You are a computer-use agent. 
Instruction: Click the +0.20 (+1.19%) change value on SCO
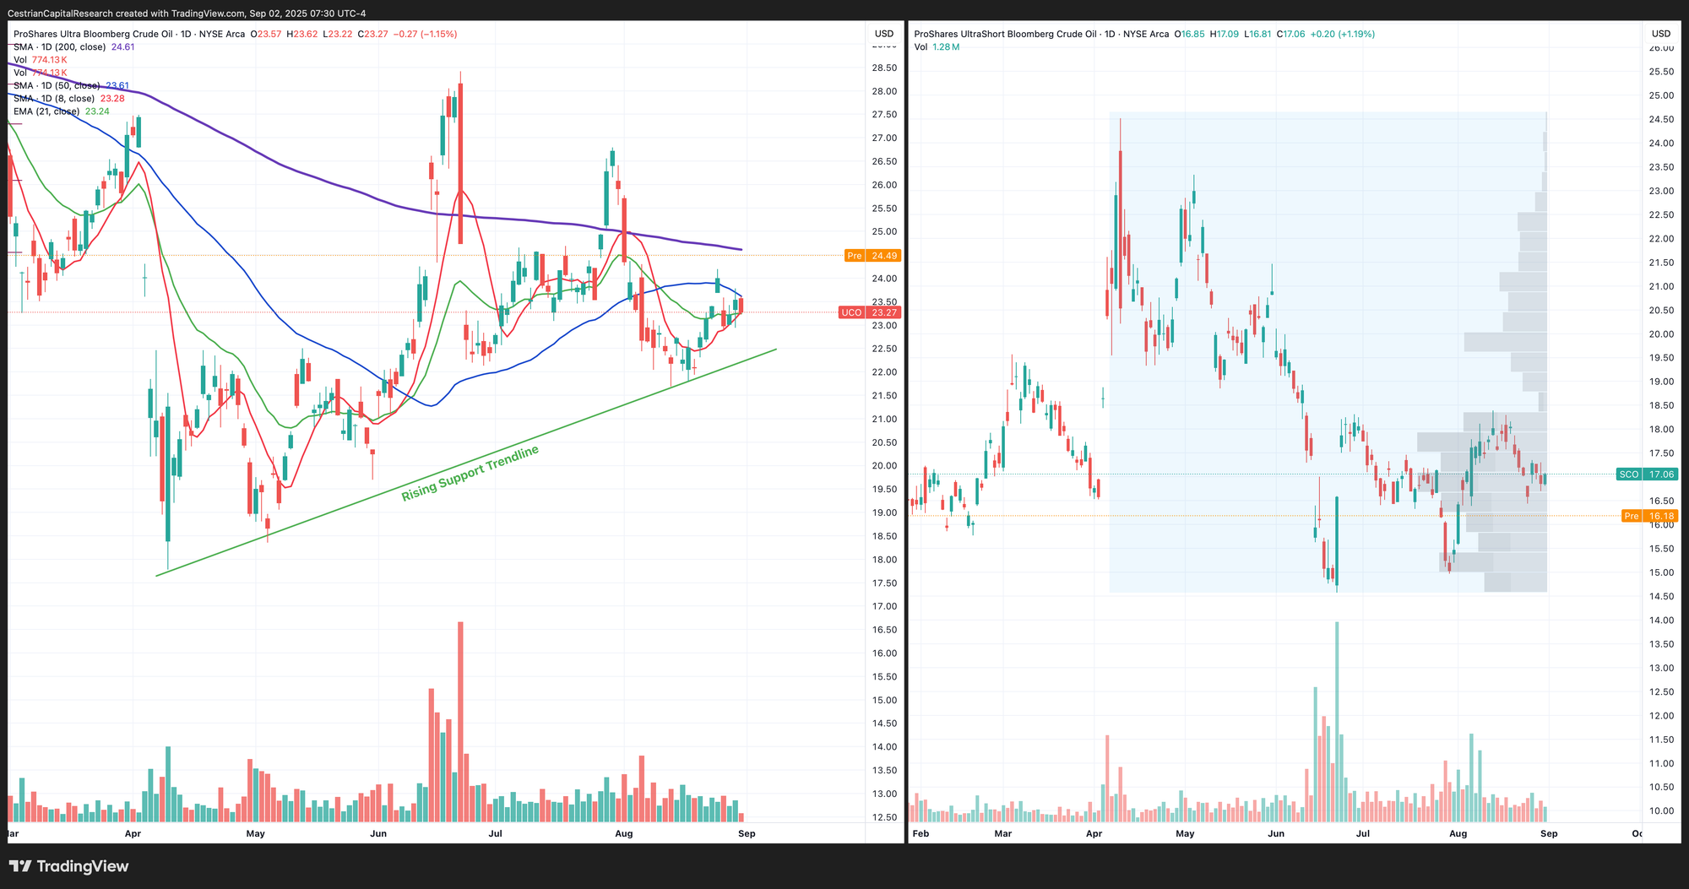pyautogui.click(x=1343, y=35)
